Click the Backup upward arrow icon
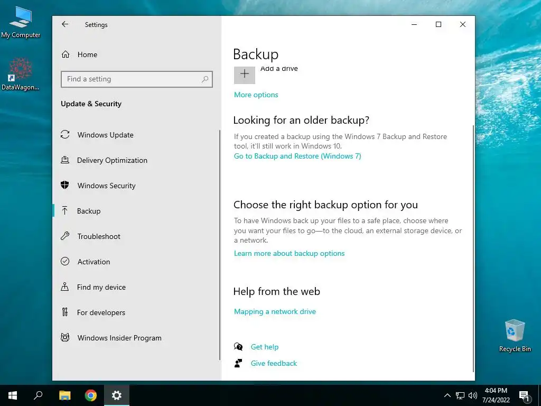This screenshot has height=406, width=541. 65,210
